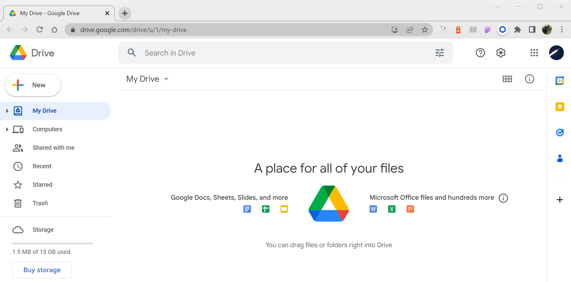Viewport: 571px width, 282px height.
Task: Go to the browser home page
Action: coord(54,30)
